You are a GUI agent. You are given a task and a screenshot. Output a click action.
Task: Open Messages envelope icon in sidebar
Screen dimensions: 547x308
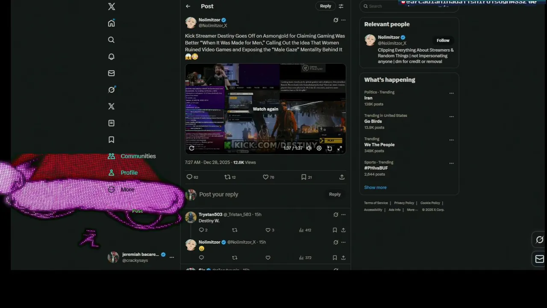click(112, 73)
